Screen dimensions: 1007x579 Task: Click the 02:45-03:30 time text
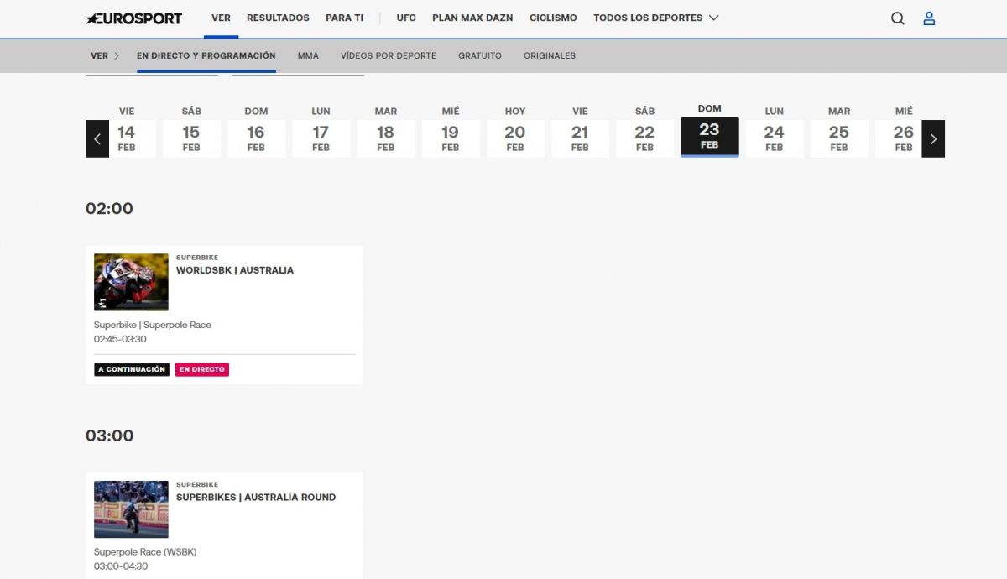point(120,339)
